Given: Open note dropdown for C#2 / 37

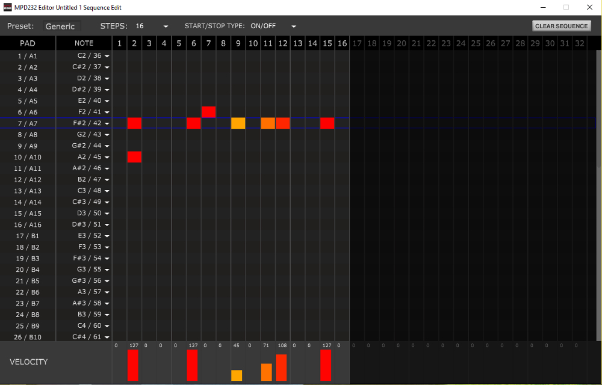Looking at the screenshot, I should (107, 67).
